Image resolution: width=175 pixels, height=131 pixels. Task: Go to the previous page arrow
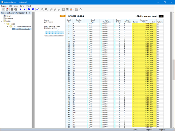coord(21,9)
